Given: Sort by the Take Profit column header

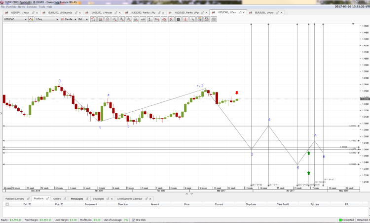Looking at the screenshot, I should [x=283, y=204].
